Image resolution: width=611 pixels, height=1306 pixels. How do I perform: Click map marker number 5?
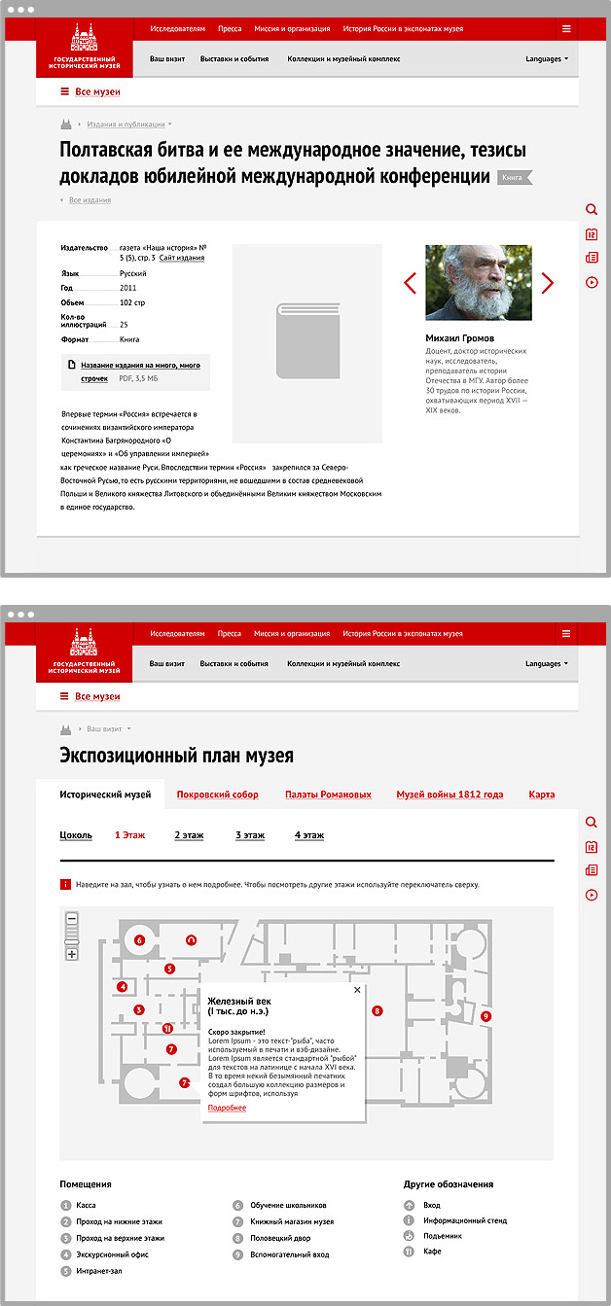(169, 969)
